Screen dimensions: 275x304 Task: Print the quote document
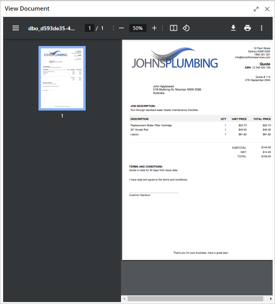tap(247, 28)
